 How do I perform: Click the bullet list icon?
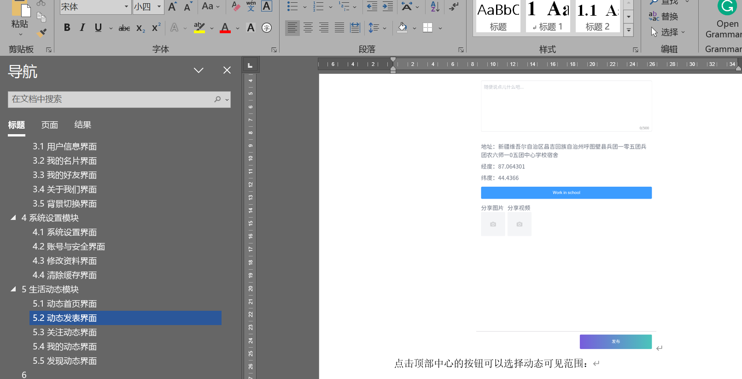292,6
